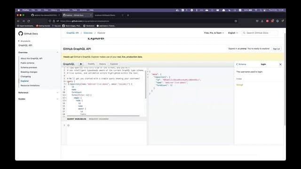Open Resource limitations sidebar link
301x169 pixels.
(x=30, y=85)
